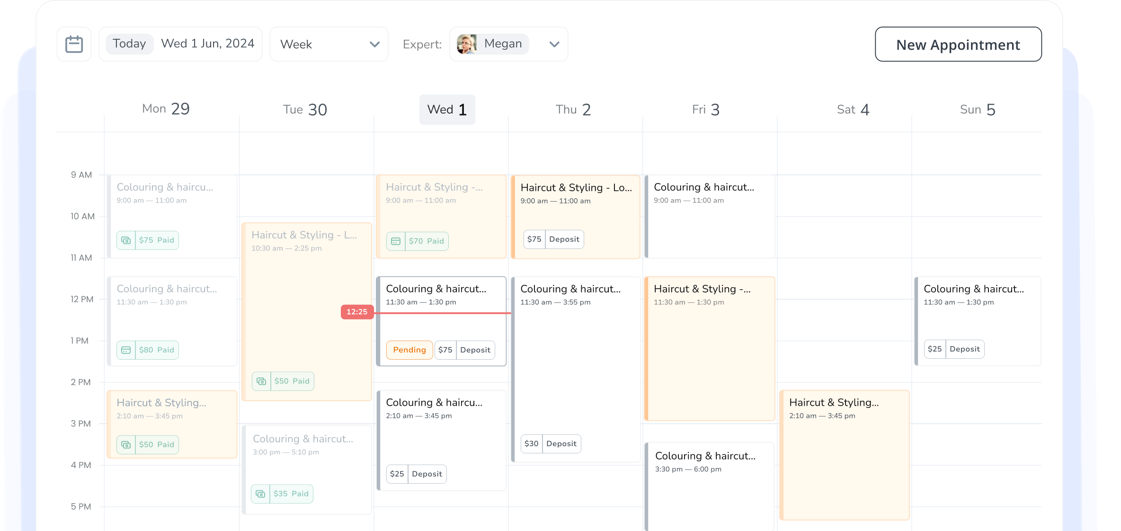This screenshot has height=531, width=1121.
Task: Toggle the Pending status on Wednesday's appointment
Action: tap(409, 350)
